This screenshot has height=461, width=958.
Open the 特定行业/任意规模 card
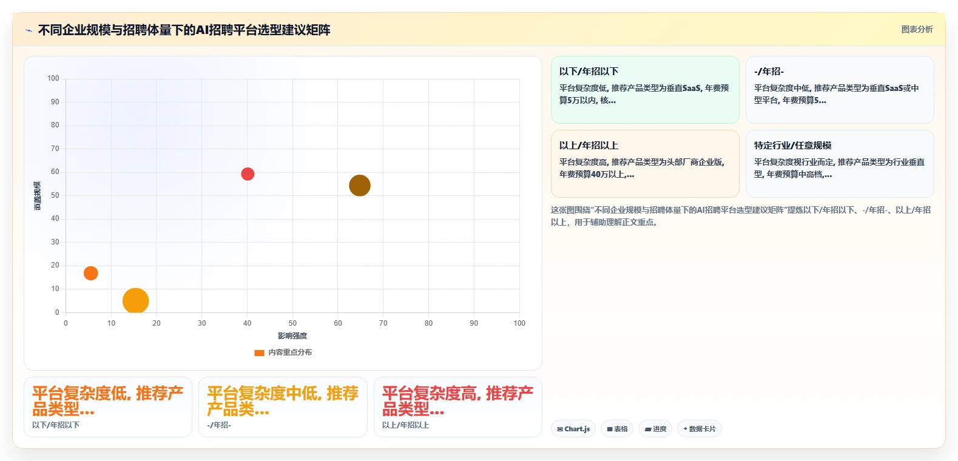840,164
